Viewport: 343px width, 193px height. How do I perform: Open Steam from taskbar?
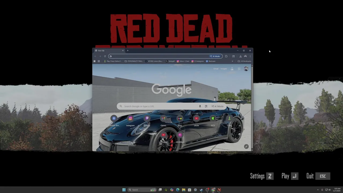click(201, 190)
